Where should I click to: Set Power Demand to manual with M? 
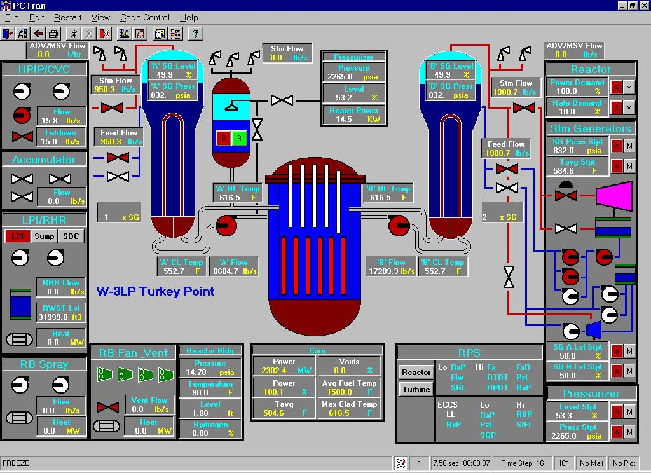[629, 87]
